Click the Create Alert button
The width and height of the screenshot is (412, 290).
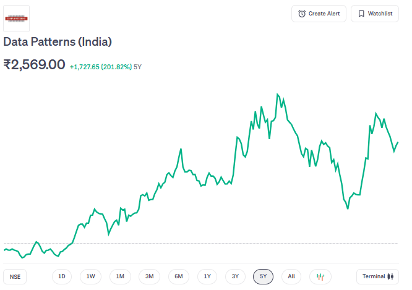(319, 14)
